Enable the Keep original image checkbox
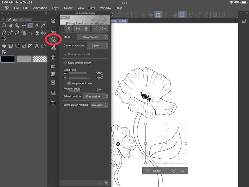Screen dimensions: 249x187 (65, 62)
